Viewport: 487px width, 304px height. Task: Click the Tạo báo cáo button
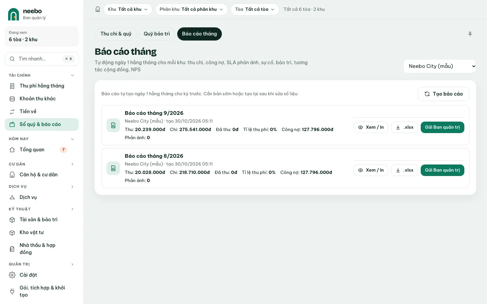tap(443, 94)
